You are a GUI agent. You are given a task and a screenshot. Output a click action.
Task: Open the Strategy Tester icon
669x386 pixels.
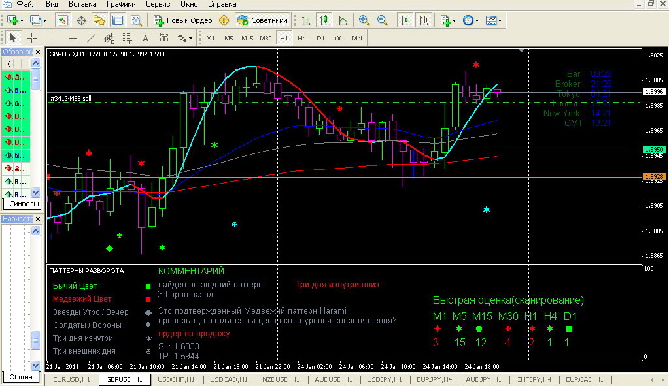(x=136, y=20)
